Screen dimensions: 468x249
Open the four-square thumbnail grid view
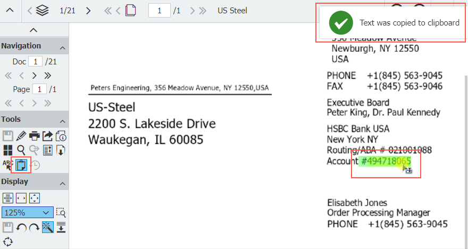click(8, 150)
